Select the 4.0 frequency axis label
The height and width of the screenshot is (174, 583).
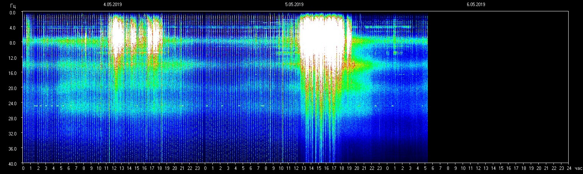click(x=12, y=28)
